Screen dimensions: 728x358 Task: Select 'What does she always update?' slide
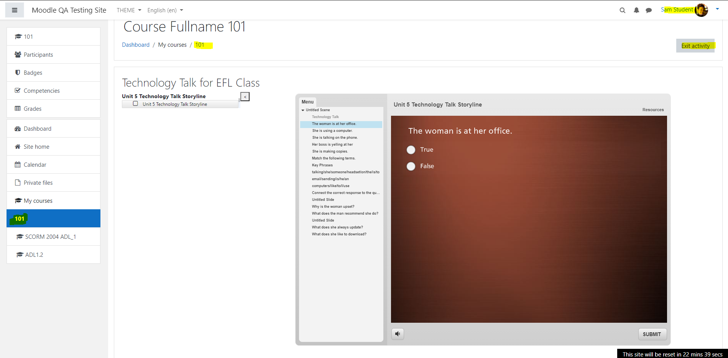point(337,227)
